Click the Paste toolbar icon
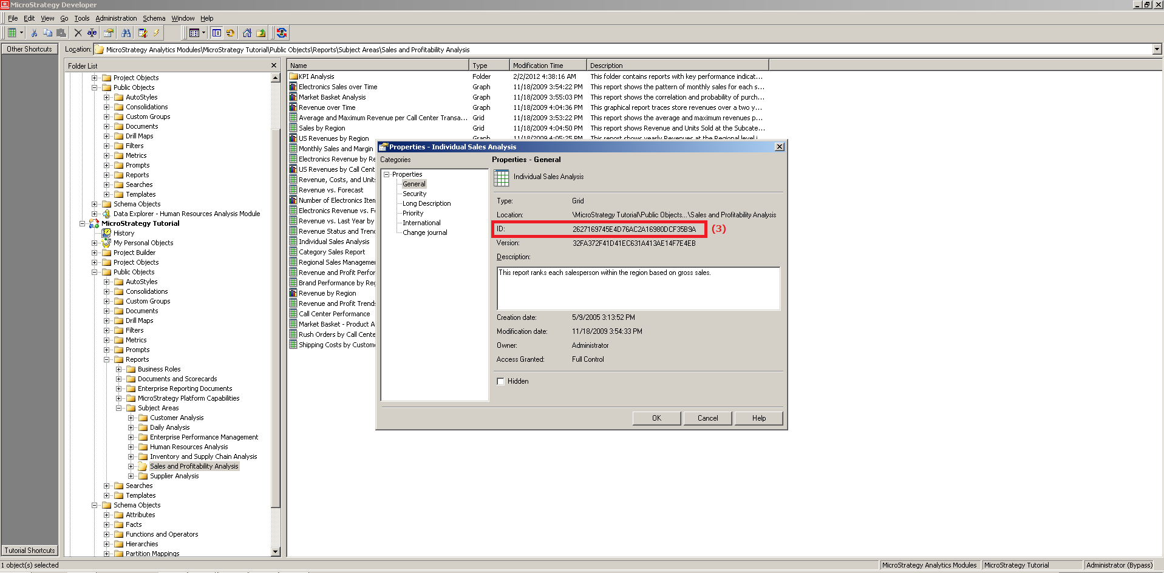Viewport: 1164px width, 573px height. (x=61, y=33)
